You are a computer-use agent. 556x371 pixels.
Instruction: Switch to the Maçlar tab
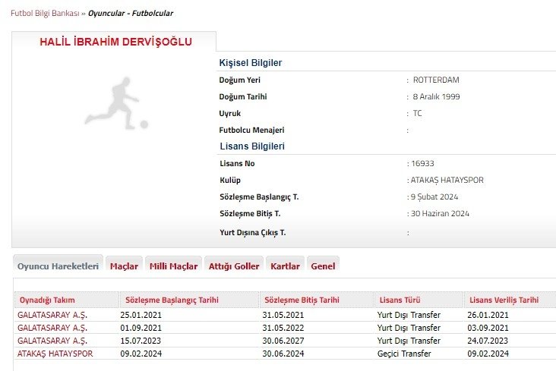pos(124,266)
